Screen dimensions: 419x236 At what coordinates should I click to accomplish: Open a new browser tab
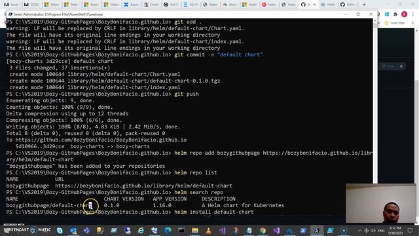click(x=364, y=5)
